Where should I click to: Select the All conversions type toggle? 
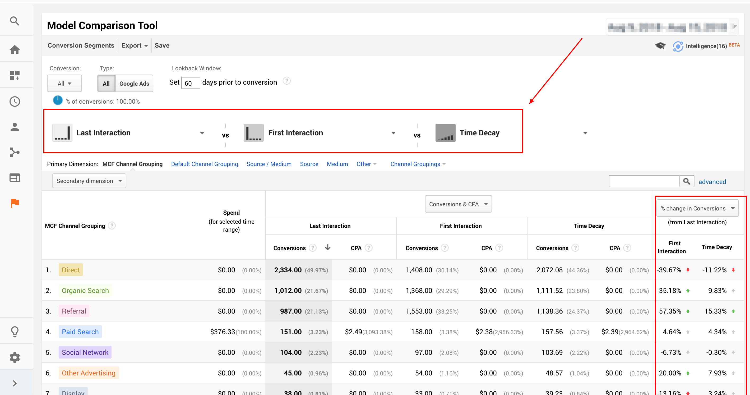pos(106,83)
